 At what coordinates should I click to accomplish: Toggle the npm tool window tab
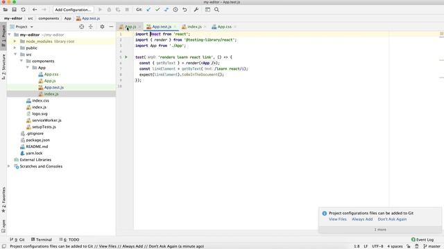3,226
